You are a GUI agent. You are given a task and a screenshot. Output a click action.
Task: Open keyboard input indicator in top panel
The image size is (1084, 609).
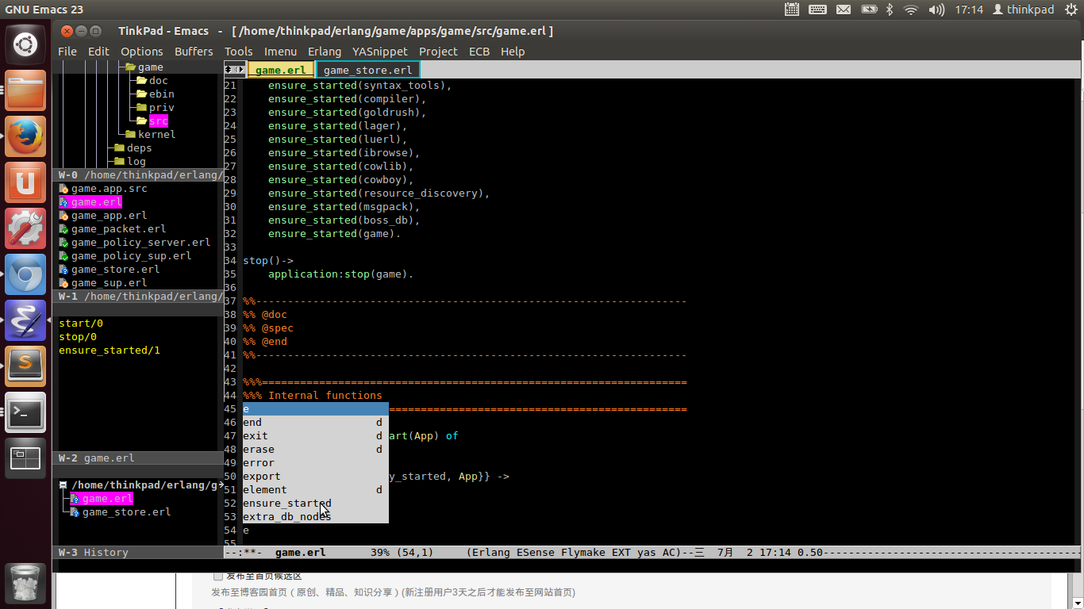(817, 10)
